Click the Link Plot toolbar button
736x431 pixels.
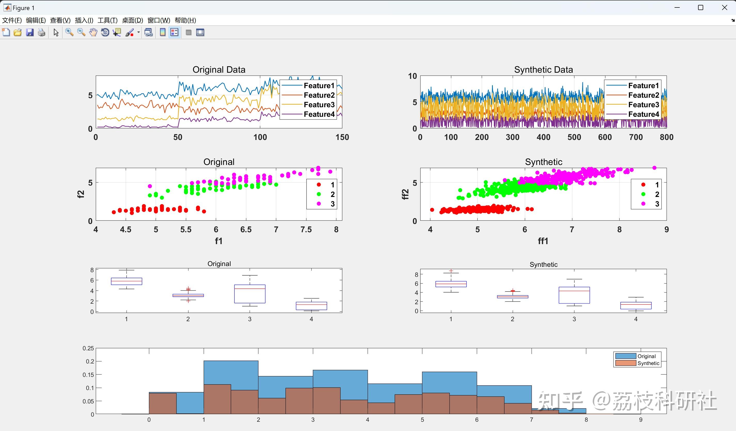pos(149,32)
